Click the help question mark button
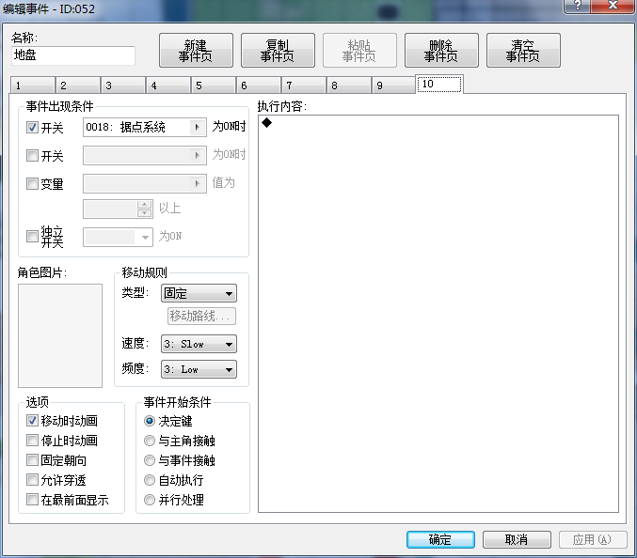This screenshot has height=558, width=637. pos(577,6)
